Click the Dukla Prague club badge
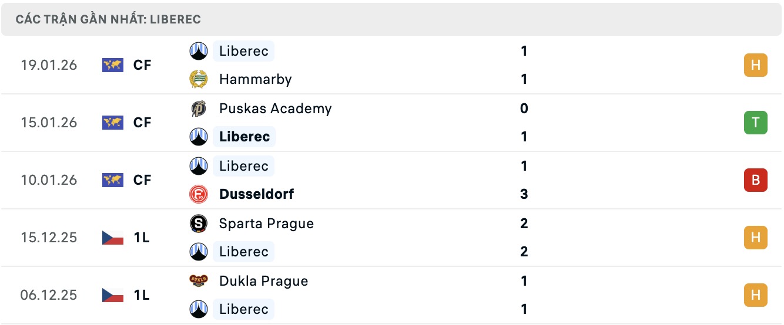 point(199,281)
